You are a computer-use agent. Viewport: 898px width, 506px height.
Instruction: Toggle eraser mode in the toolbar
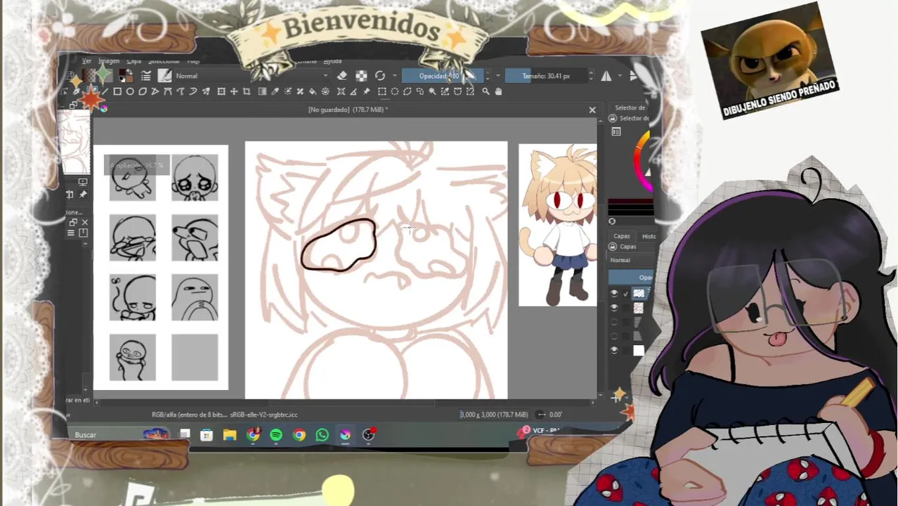point(341,76)
